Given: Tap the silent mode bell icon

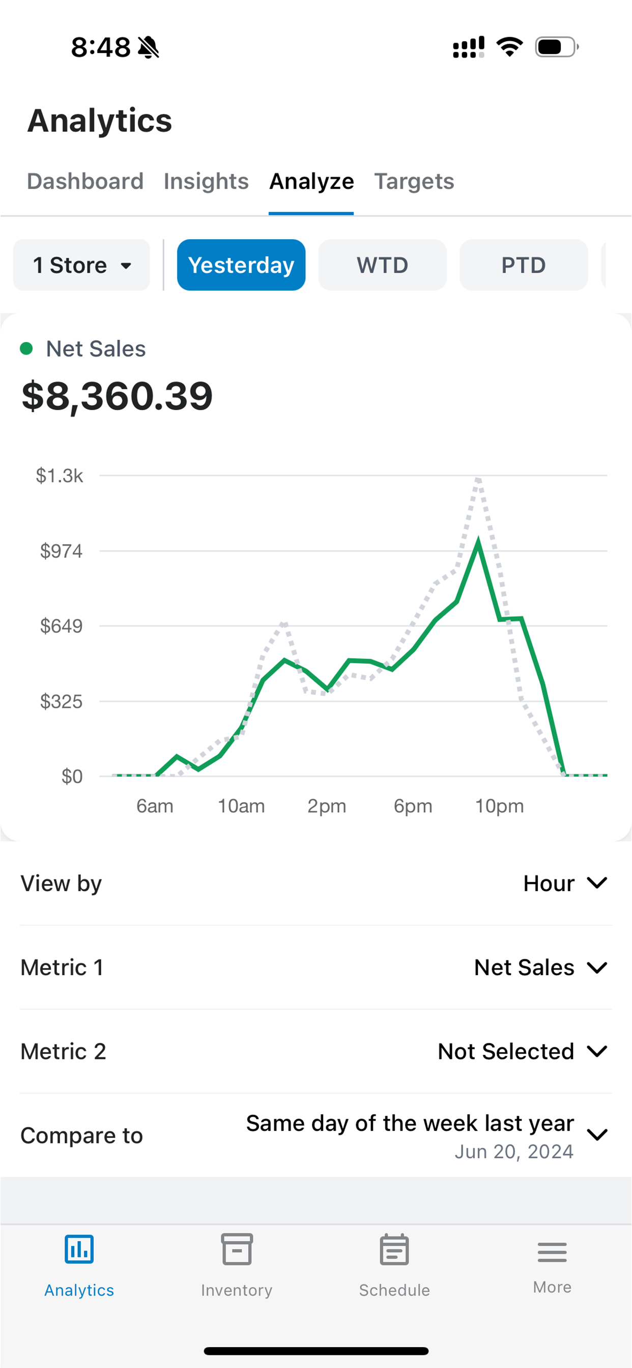Looking at the screenshot, I should (149, 47).
